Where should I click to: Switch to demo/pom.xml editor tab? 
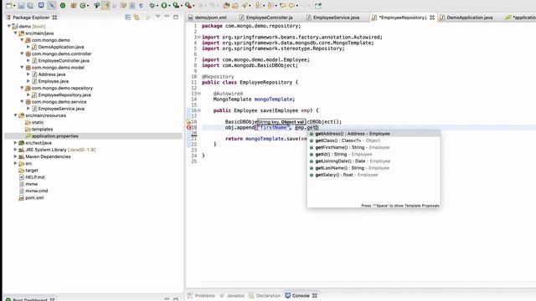coord(208,18)
